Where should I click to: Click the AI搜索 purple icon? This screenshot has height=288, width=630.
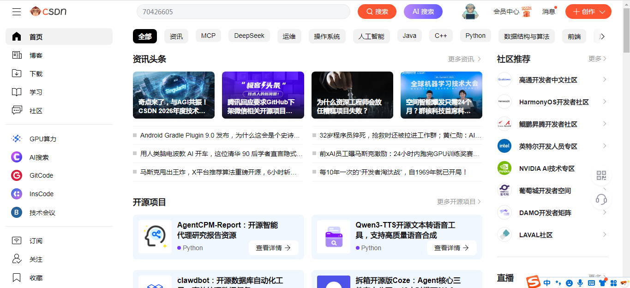tap(17, 157)
